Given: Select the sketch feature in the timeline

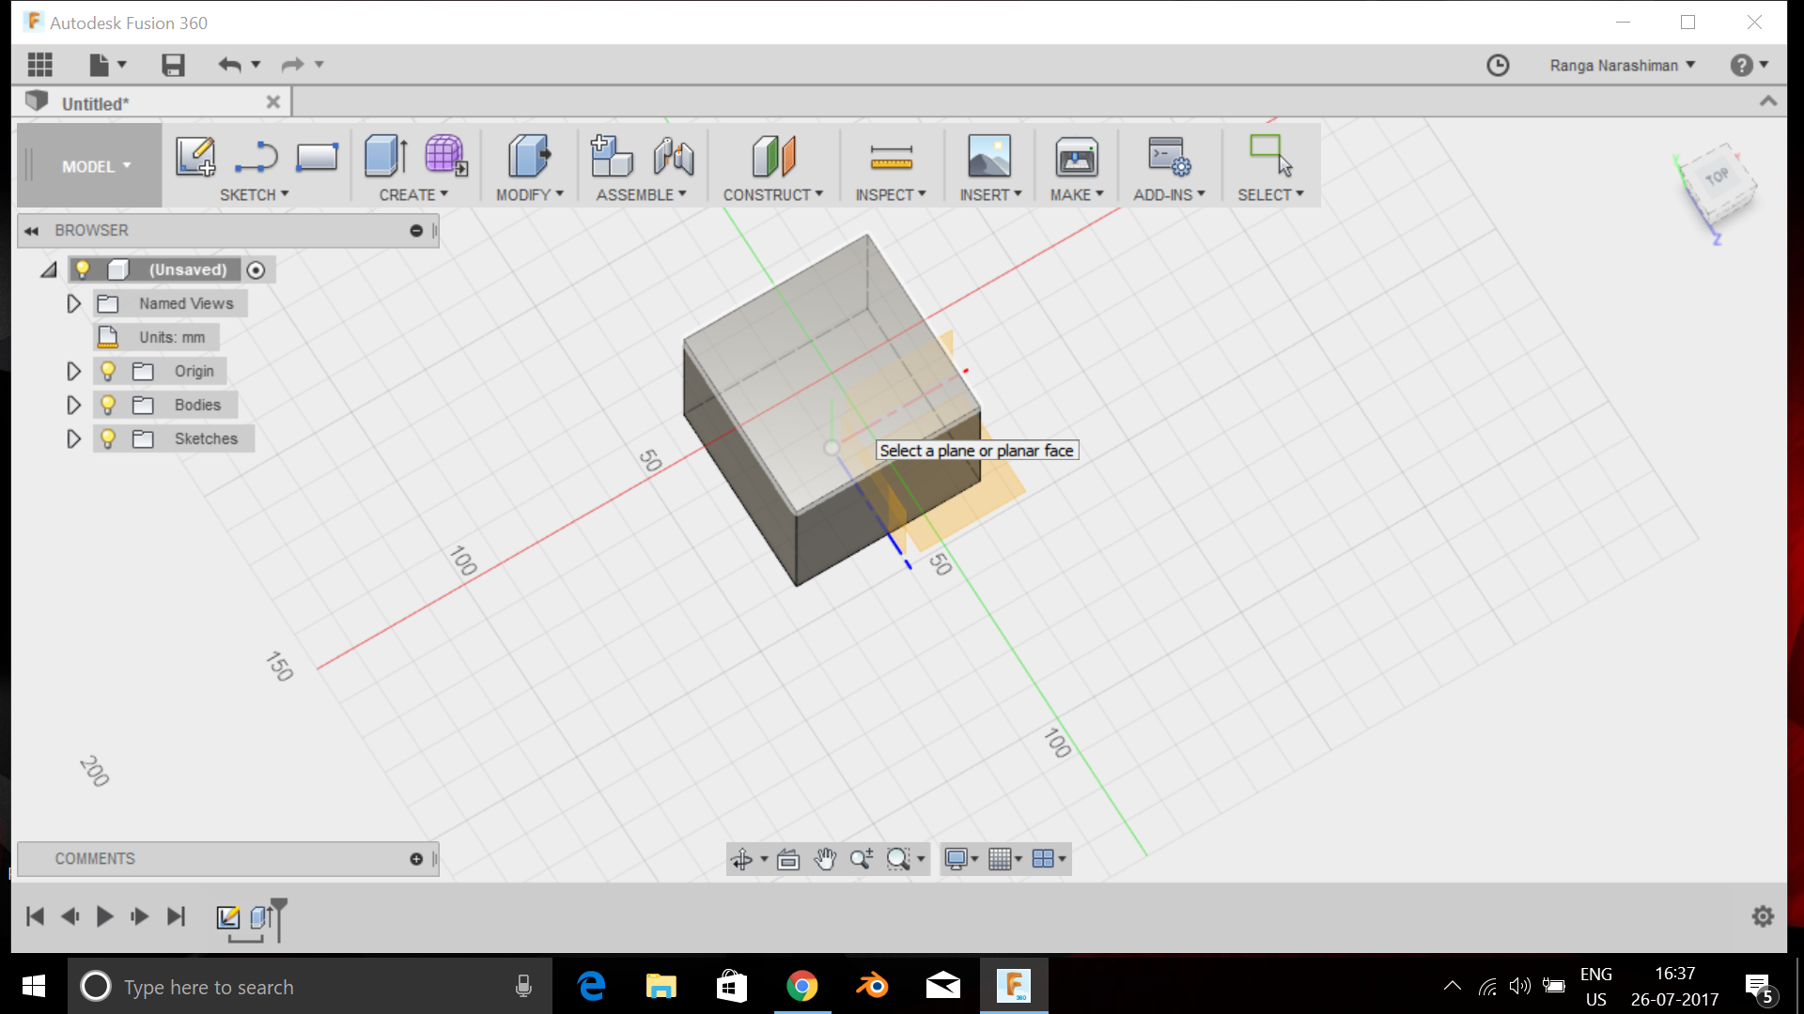Looking at the screenshot, I should (x=227, y=917).
